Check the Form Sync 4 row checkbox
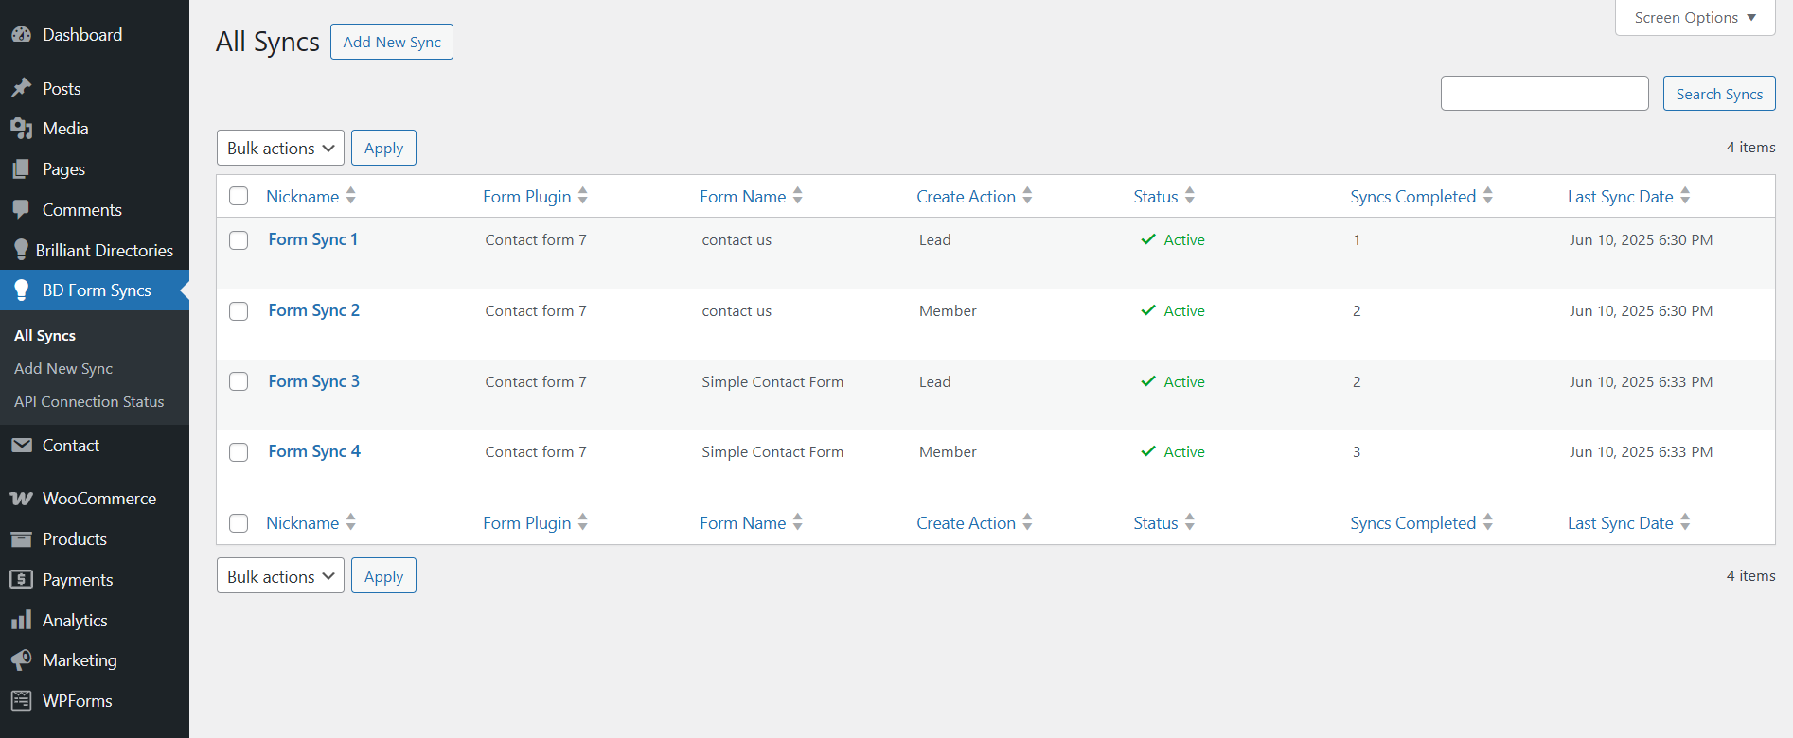 239,452
